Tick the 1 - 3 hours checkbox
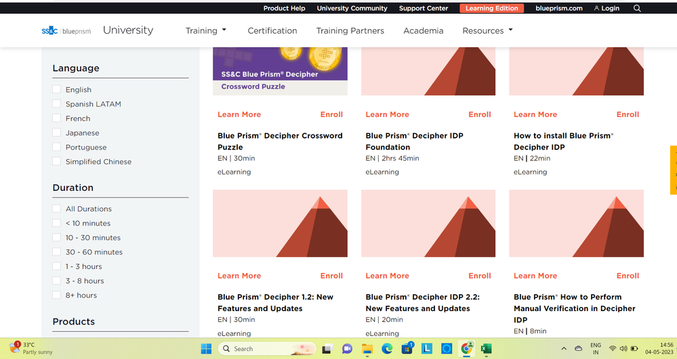 (56, 266)
